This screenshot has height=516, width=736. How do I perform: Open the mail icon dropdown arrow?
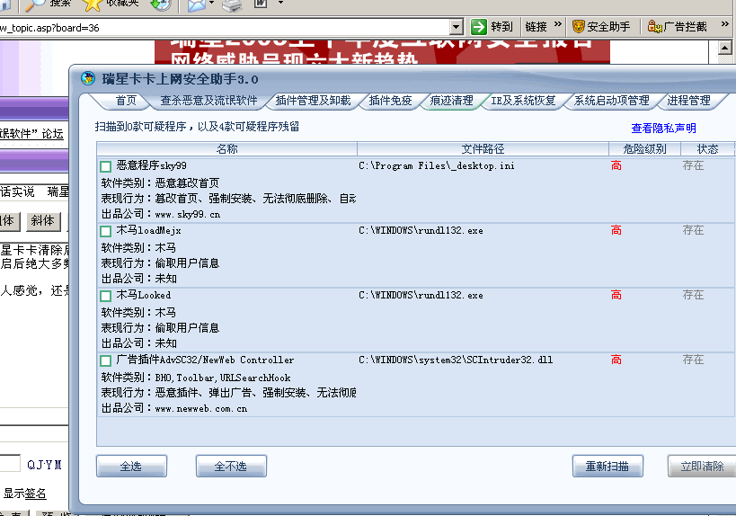pyautogui.click(x=212, y=3)
